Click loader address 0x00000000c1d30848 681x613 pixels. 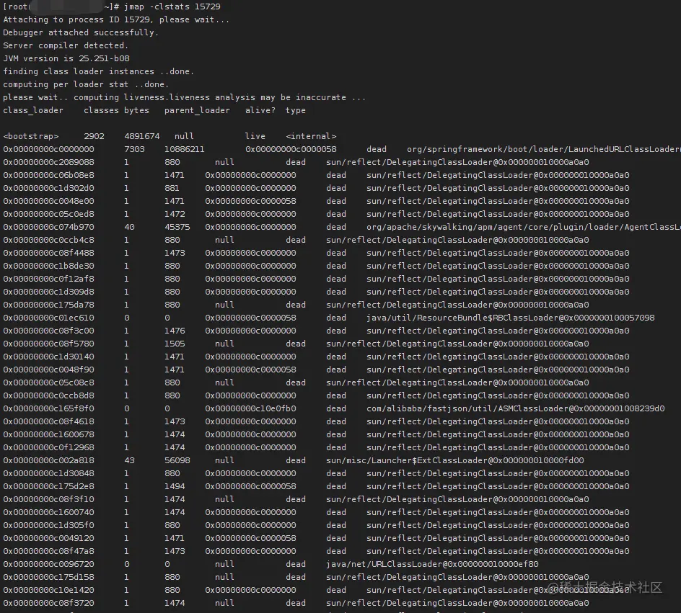click(48, 473)
